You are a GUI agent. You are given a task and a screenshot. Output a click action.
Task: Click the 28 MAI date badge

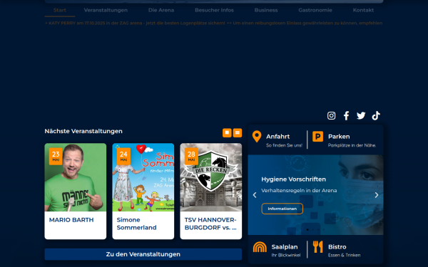point(191,157)
